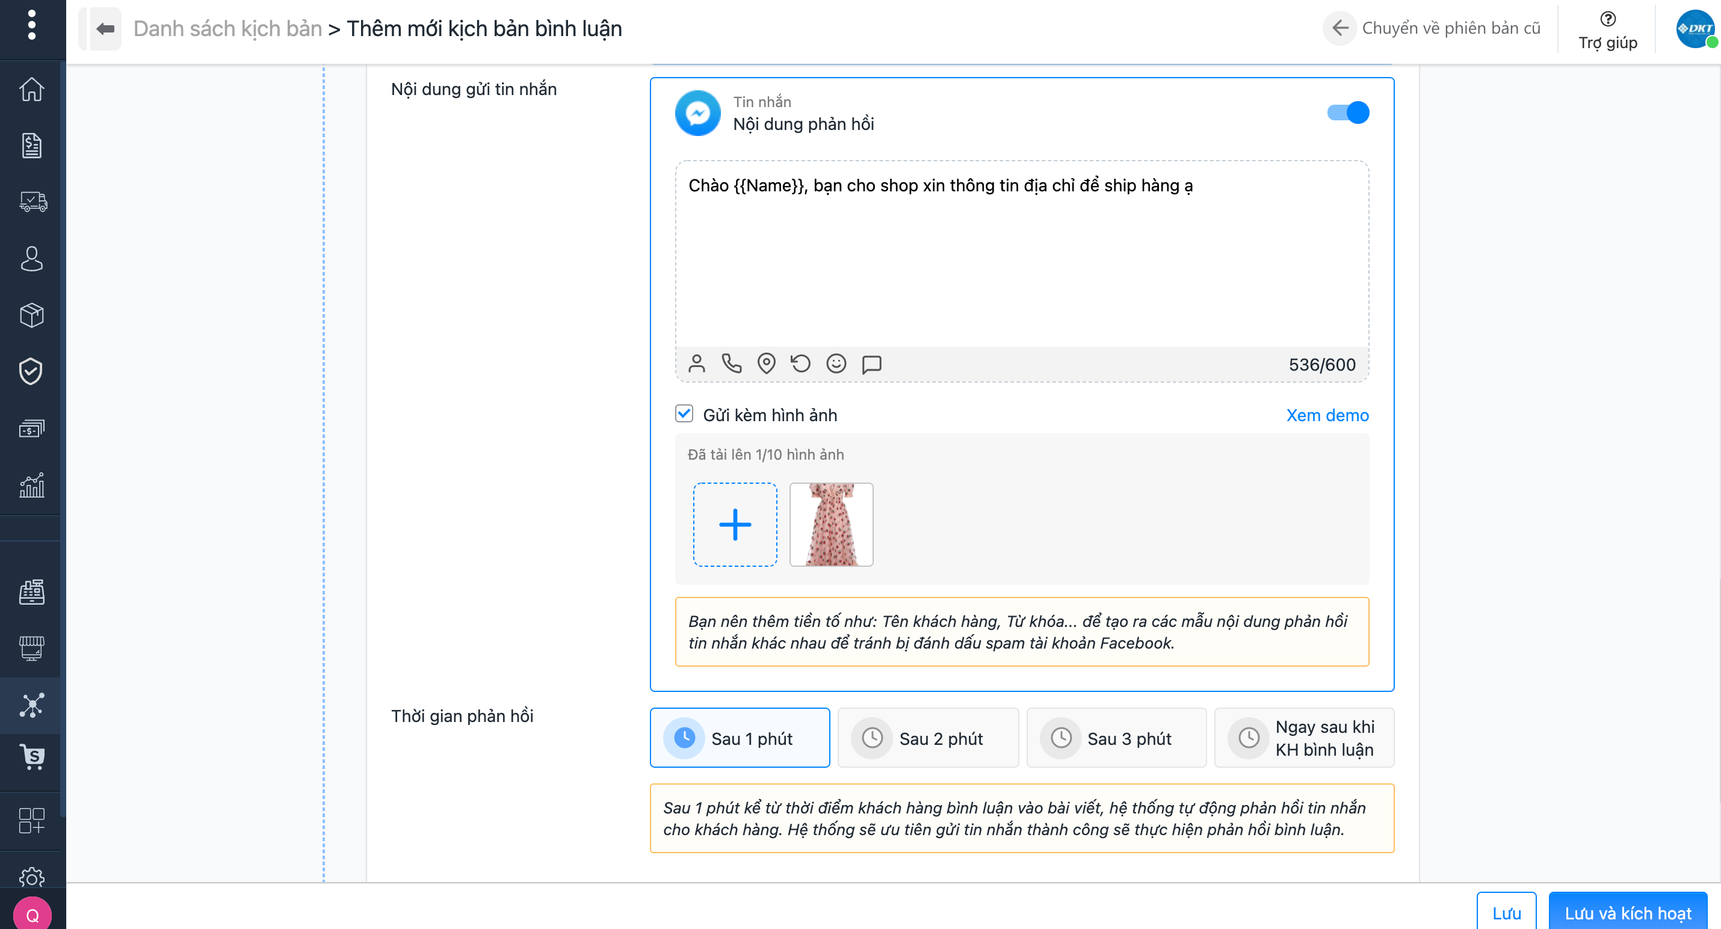
Task: Click the emoji smiley icon
Action: tap(836, 364)
